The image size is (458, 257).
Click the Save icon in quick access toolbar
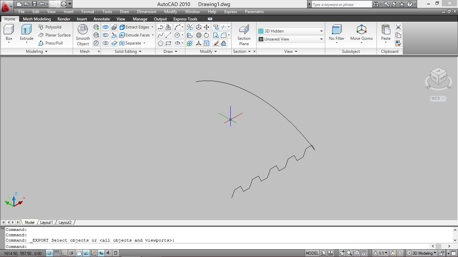35,4
